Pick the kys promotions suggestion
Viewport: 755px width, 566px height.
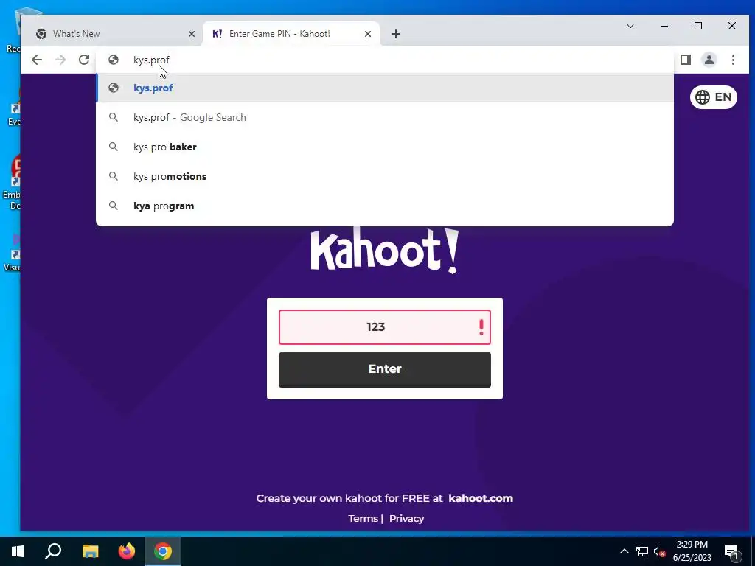[385, 176]
